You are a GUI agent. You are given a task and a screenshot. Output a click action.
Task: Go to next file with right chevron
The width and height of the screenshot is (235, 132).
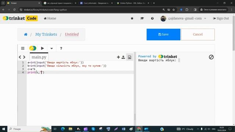coord(24,57)
